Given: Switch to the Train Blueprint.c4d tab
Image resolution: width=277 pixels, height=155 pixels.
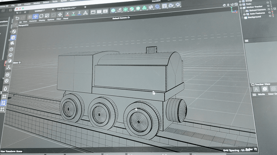Looking at the screenshot, I should click(66, 8).
